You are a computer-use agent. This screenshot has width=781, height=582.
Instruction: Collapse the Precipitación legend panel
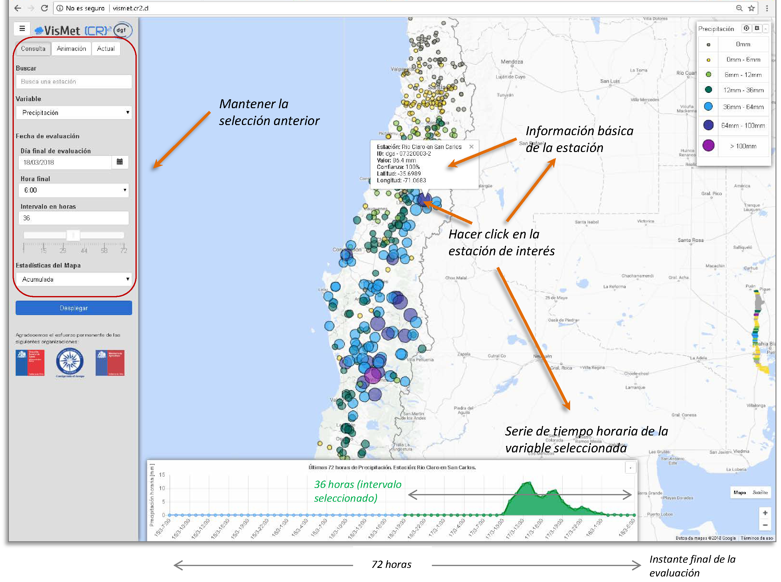pos(765,29)
